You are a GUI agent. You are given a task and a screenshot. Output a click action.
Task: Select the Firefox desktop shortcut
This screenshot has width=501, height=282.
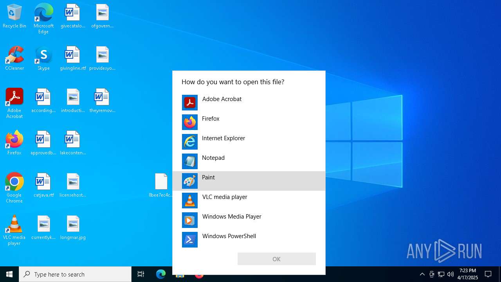[14, 143]
